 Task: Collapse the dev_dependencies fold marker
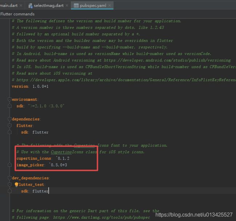pos(9,178)
